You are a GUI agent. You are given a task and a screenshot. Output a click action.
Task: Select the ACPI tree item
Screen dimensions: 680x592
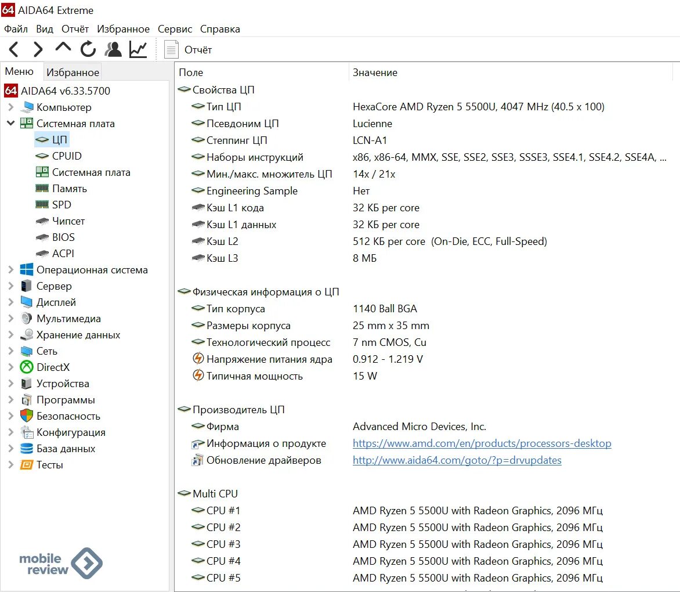pos(63,253)
